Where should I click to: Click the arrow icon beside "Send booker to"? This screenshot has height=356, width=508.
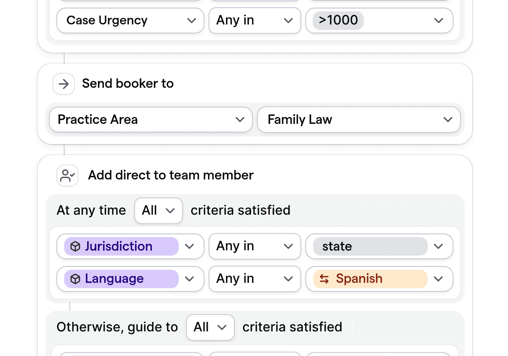pyautogui.click(x=63, y=84)
